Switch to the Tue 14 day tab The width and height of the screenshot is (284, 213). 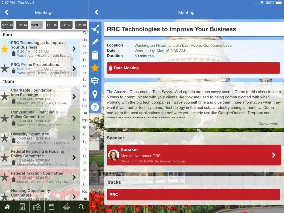click(x=22, y=25)
